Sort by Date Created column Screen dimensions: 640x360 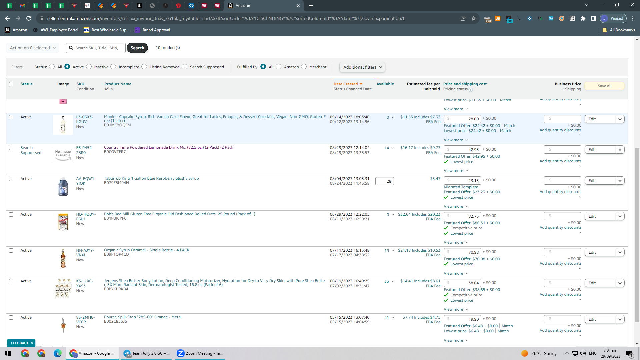(x=348, y=84)
